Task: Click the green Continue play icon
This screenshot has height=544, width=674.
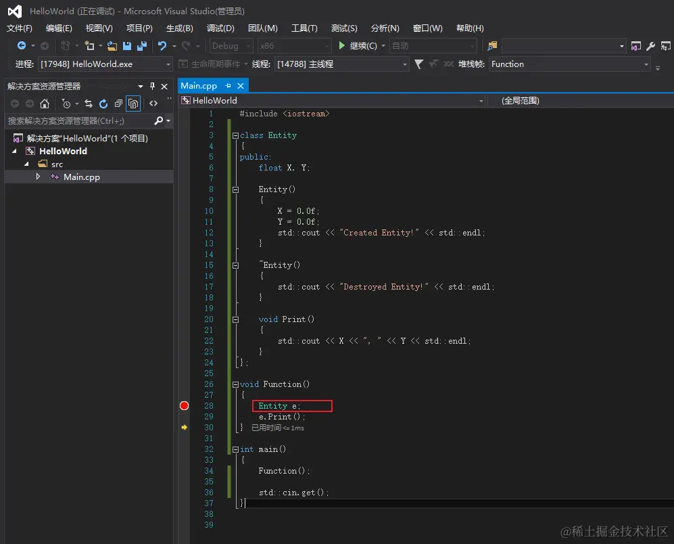Action: pos(341,45)
